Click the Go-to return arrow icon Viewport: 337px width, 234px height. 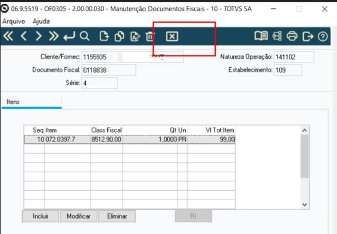click(x=69, y=36)
